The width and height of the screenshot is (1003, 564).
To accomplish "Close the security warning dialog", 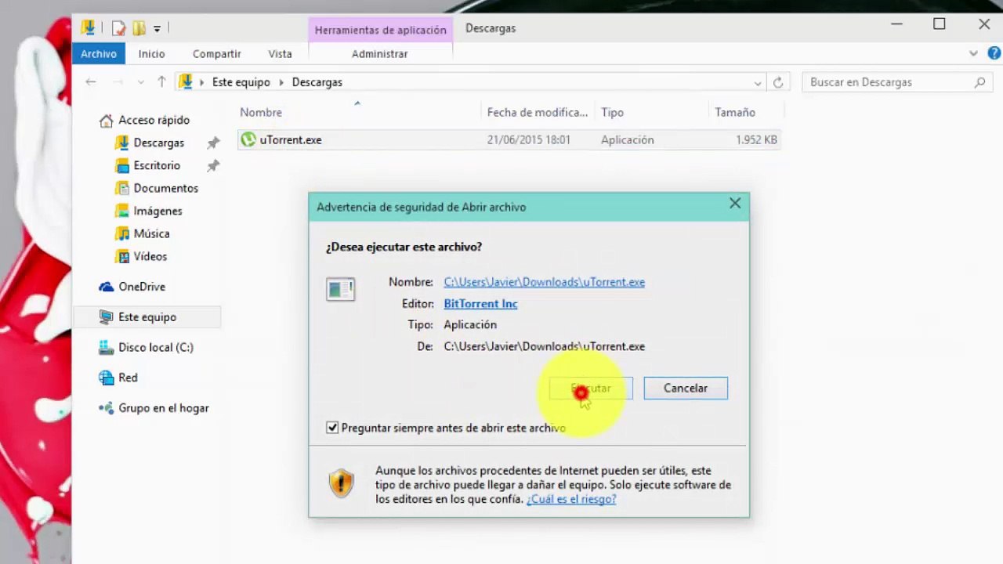I will pos(735,204).
